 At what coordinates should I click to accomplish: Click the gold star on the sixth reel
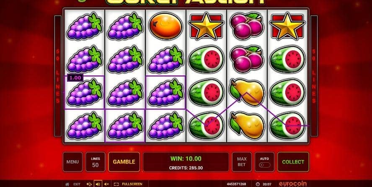point(287,26)
